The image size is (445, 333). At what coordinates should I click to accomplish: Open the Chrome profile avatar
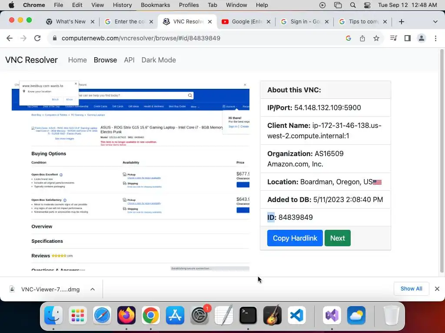(x=422, y=38)
